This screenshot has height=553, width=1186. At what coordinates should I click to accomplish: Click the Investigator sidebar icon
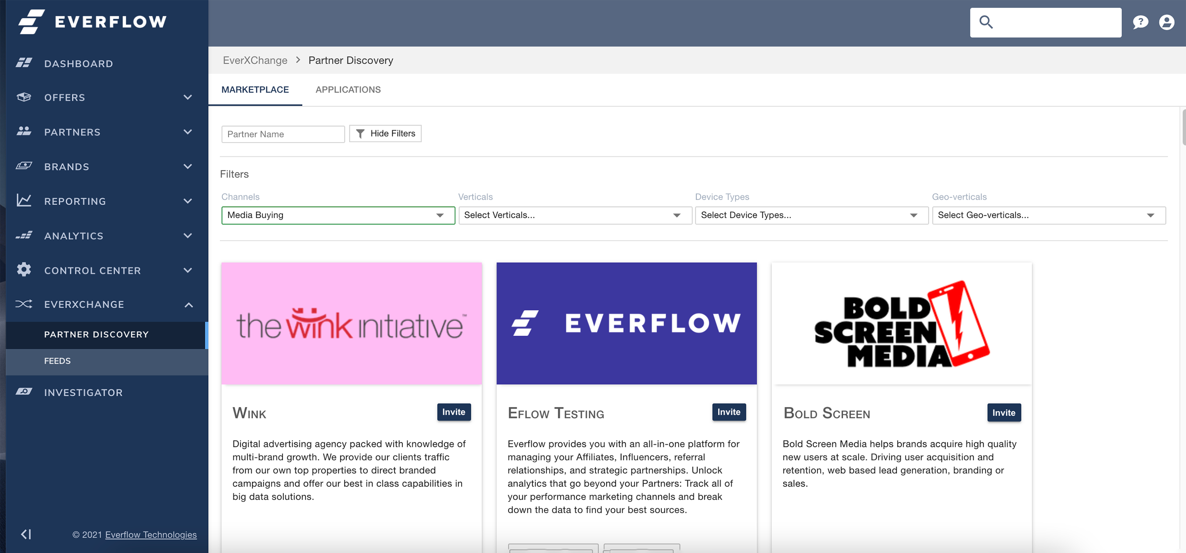[x=24, y=392]
